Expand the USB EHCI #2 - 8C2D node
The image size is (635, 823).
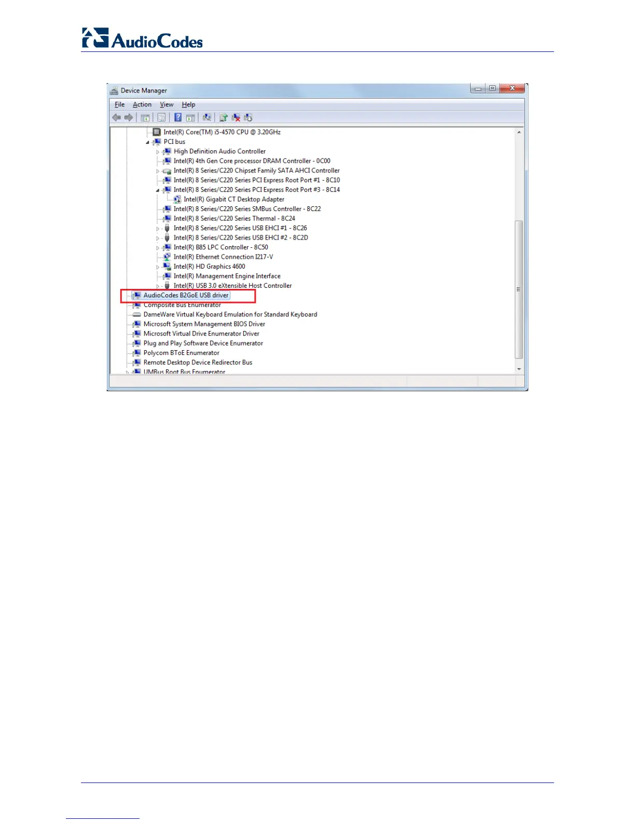pyautogui.click(x=158, y=238)
